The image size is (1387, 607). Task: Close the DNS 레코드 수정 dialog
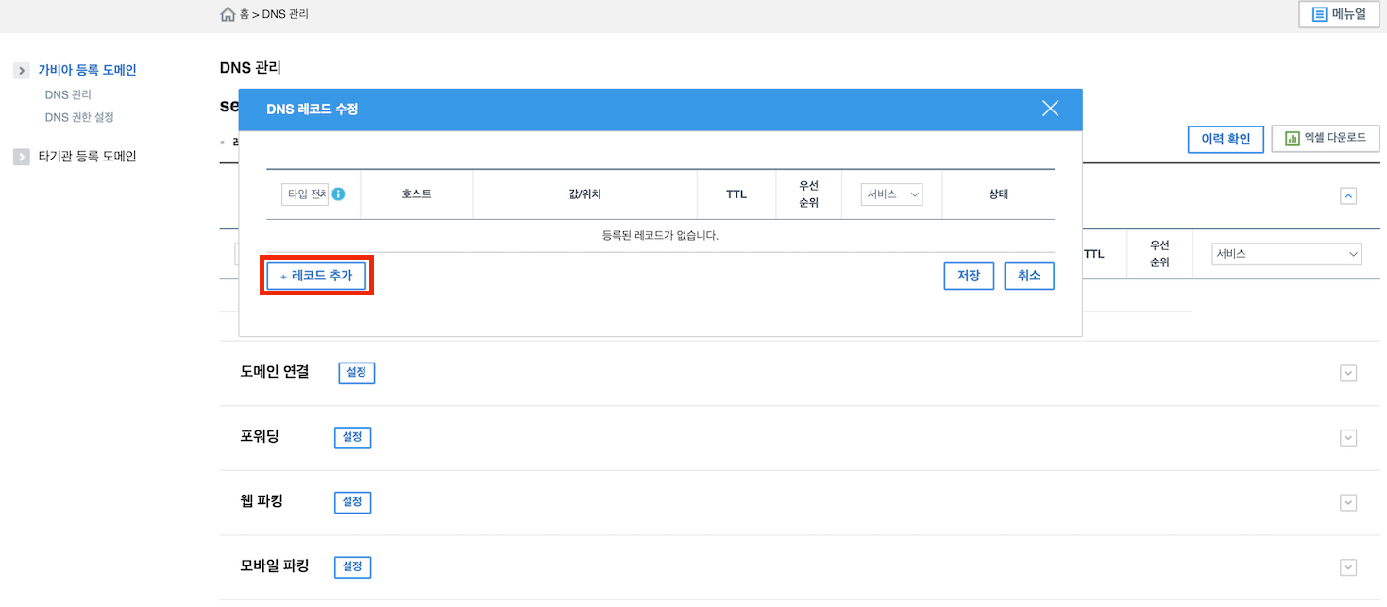(x=1050, y=109)
